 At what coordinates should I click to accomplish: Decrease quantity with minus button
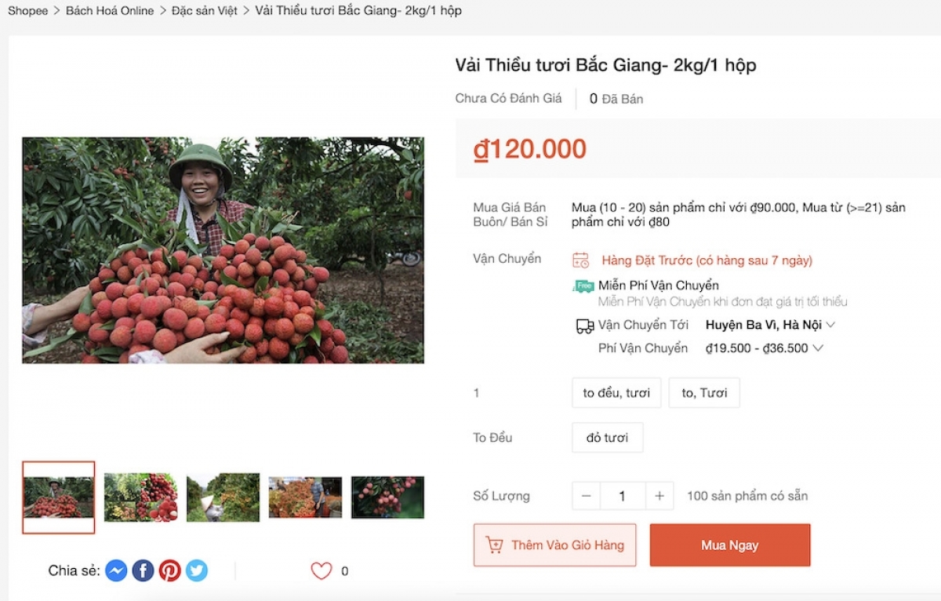coord(587,496)
